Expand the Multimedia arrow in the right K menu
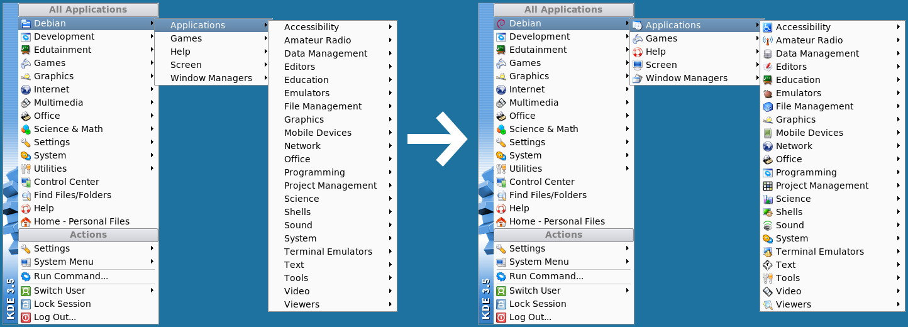 click(628, 103)
